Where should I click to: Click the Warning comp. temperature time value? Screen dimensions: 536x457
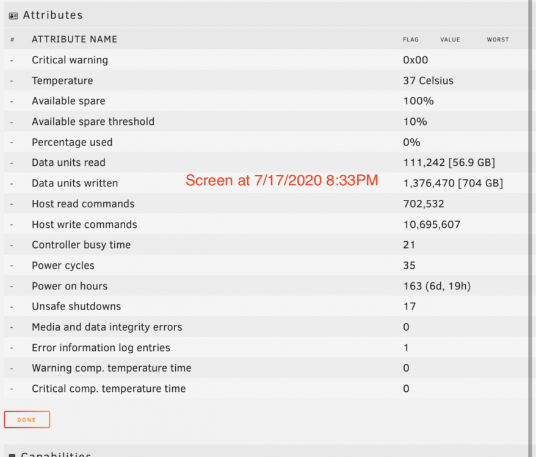[x=406, y=368]
